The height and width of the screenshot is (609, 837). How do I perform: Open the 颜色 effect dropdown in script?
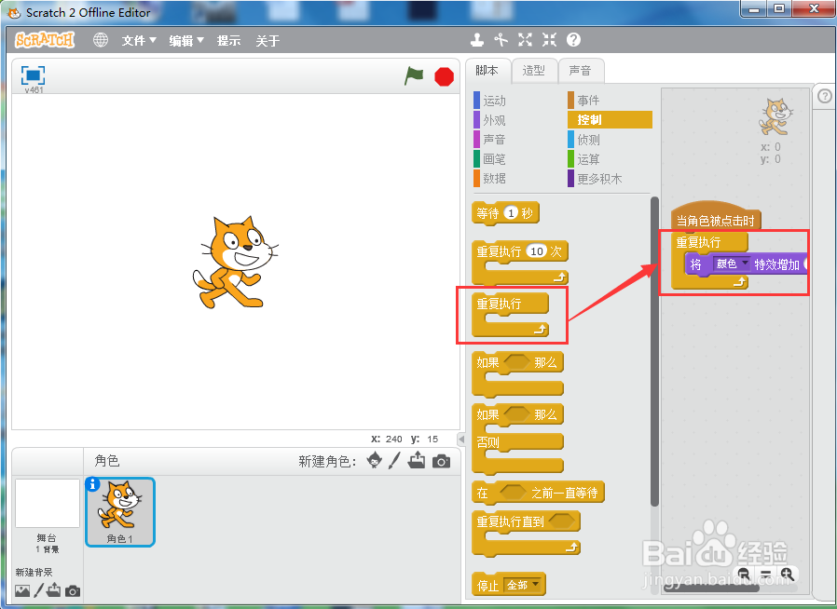click(732, 264)
